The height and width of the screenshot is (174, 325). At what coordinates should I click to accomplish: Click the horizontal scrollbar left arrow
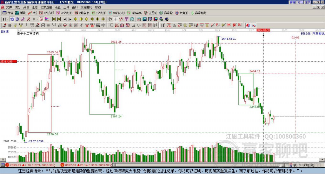(x=114, y=165)
